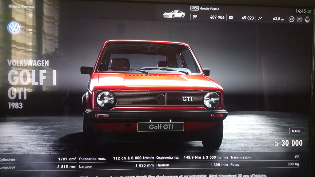
Task: Click the 1 395 mm height value
Action: coord(219,165)
